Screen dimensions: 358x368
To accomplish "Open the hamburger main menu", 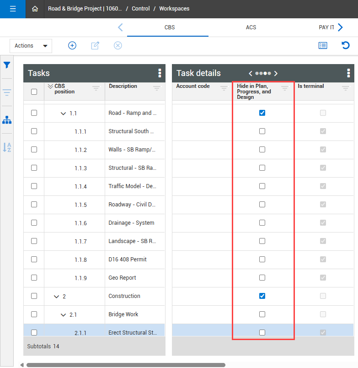I will [13, 9].
